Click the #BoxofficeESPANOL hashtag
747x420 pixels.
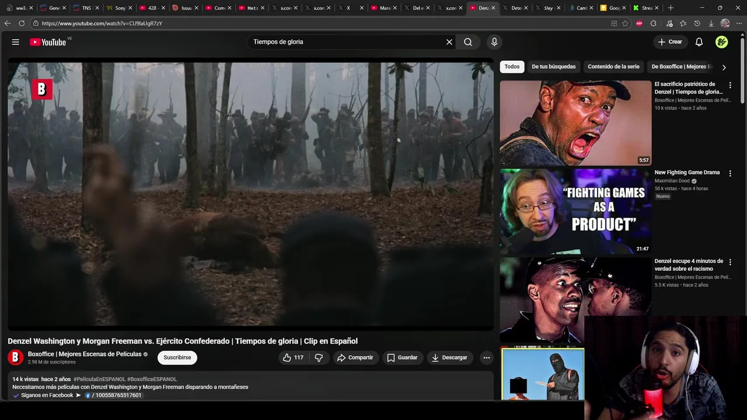[152, 379]
